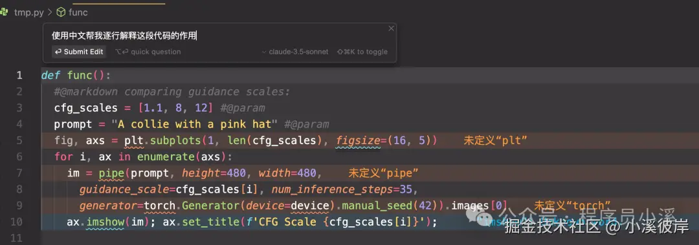Click the func symbol cube icon in breadcrumb

coord(61,12)
